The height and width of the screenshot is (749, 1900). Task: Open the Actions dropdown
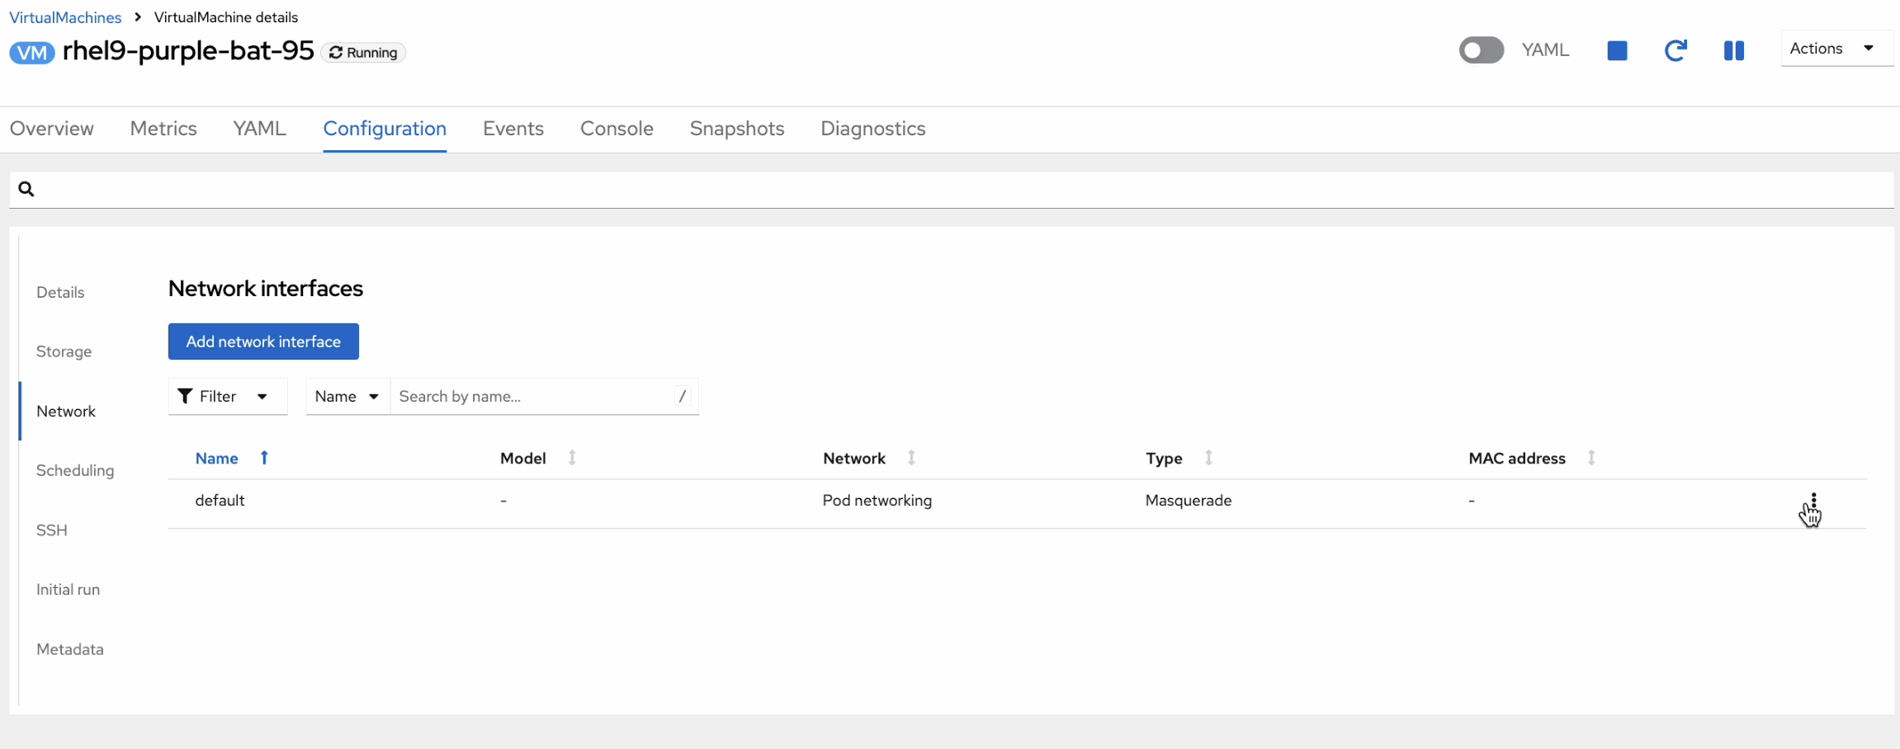point(1836,49)
